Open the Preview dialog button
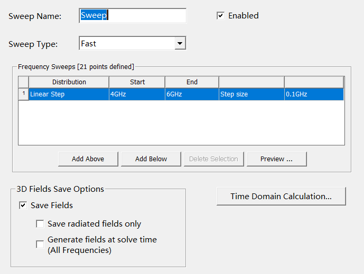 pos(277,159)
